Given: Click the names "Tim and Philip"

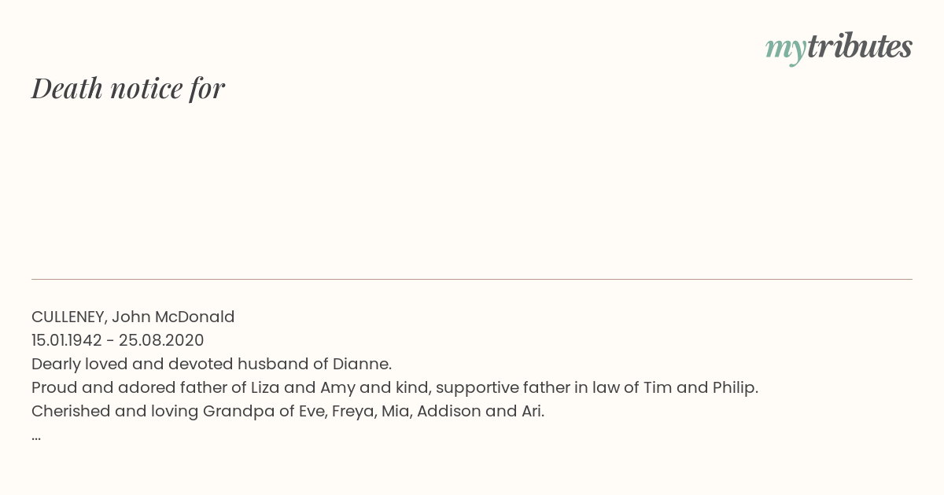Looking at the screenshot, I should coord(699,387).
